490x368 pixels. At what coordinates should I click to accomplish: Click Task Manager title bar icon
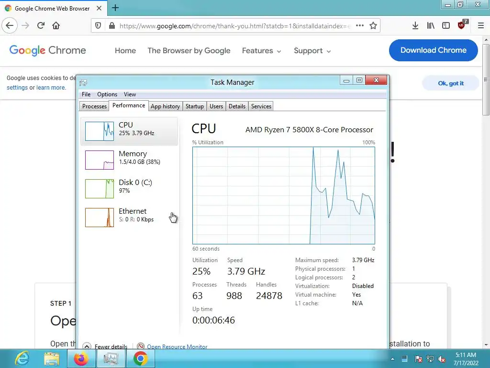83,82
